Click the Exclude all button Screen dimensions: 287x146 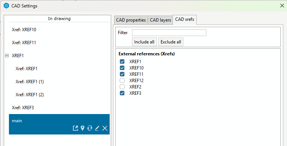pyautogui.click(x=171, y=42)
